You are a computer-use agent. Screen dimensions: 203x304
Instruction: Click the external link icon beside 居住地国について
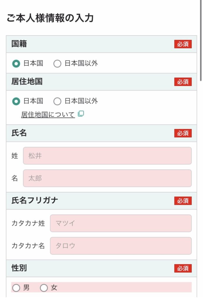(x=81, y=114)
